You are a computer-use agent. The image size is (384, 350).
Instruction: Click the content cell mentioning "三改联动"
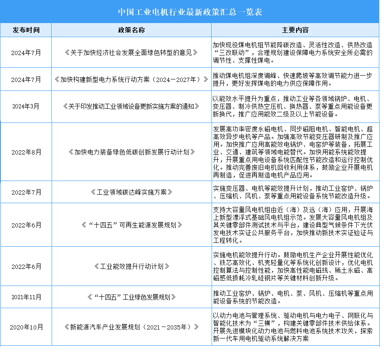295,53
